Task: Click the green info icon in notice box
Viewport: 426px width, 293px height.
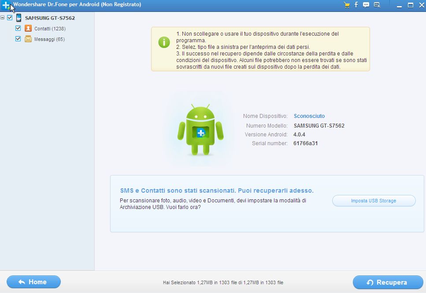Action: (x=164, y=42)
